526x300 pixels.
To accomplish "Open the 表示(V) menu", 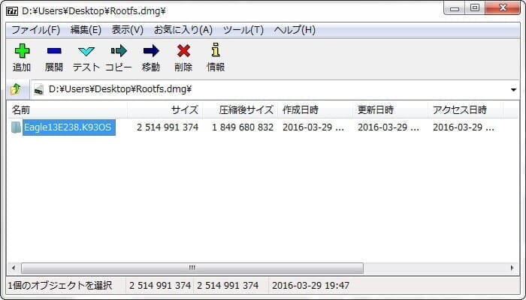I will (128, 30).
